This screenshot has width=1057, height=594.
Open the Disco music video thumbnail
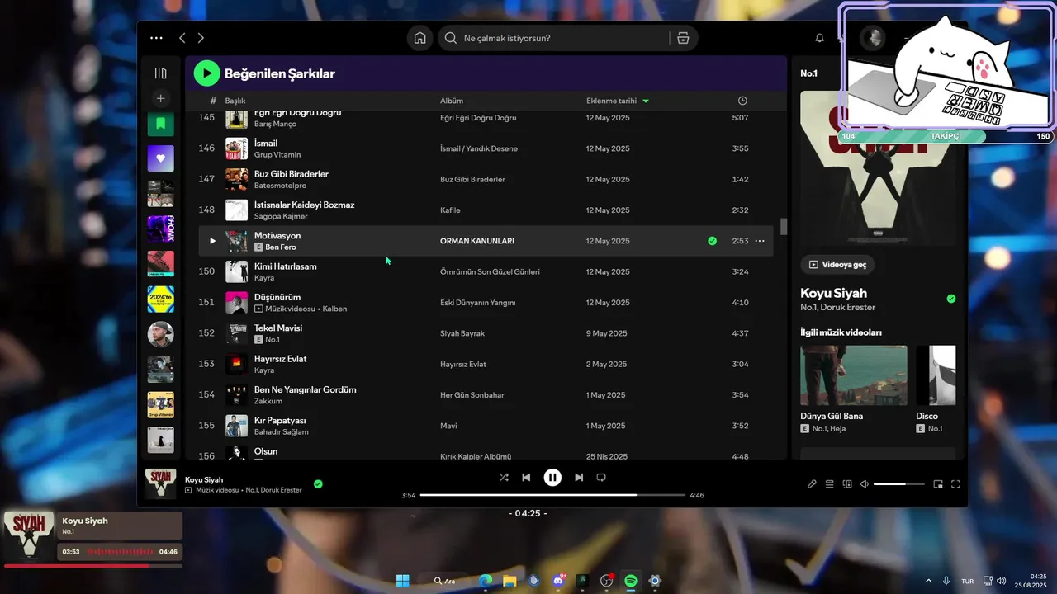(936, 375)
